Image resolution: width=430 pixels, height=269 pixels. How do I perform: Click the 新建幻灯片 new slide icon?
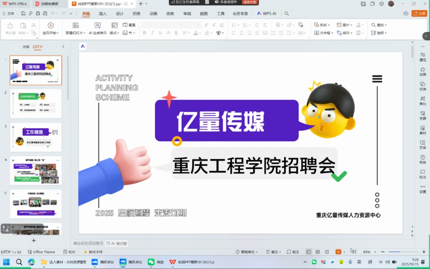[x=75, y=25]
